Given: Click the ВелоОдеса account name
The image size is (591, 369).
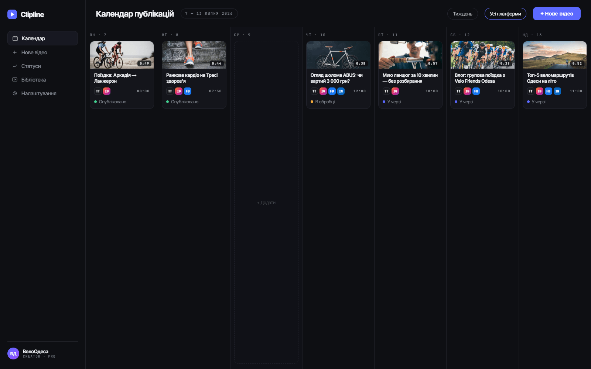Looking at the screenshot, I should (35, 351).
